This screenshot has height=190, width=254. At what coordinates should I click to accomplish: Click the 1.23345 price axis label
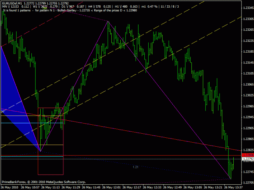[248, 8]
